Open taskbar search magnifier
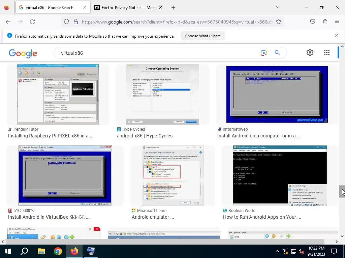 click(24, 251)
